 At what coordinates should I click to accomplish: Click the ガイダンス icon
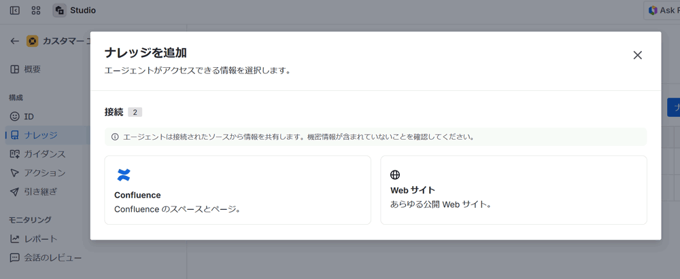[15, 154]
